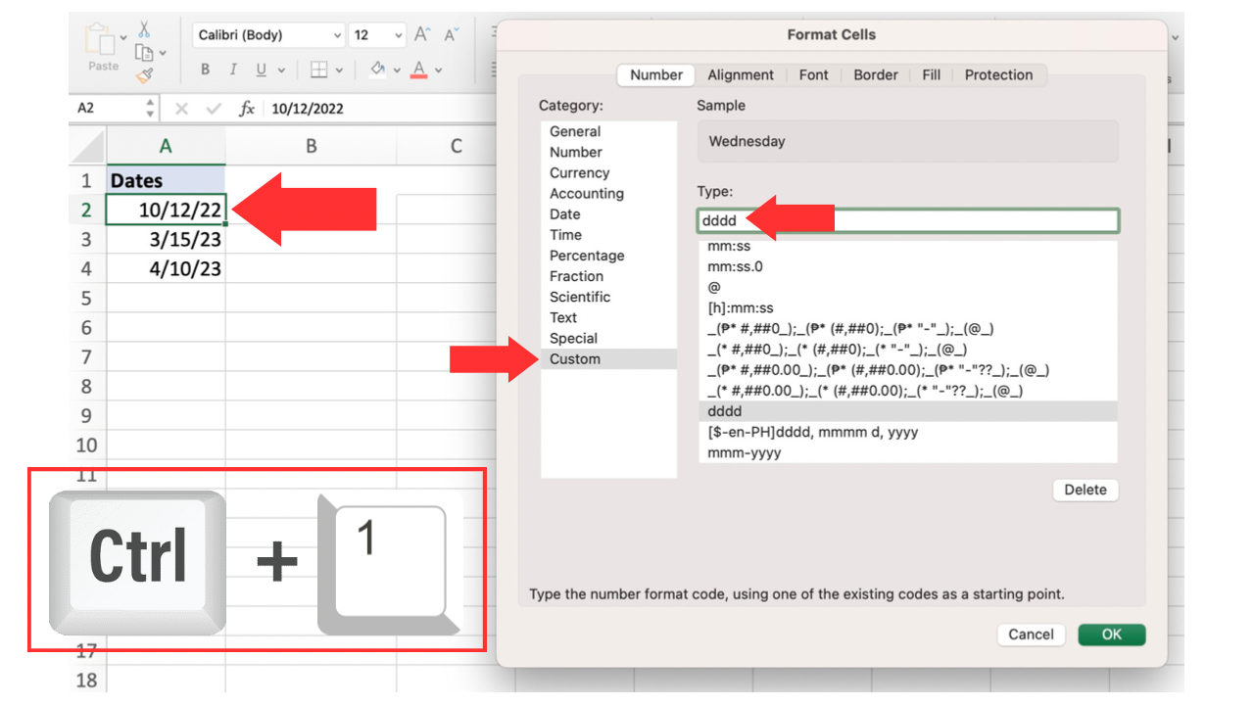The height and width of the screenshot is (705, 1254).
Task: Choose the dddd format in the list
Action: pos(907,411)
